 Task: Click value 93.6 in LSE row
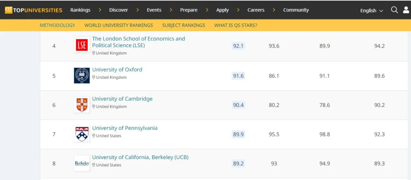pyautogui.click(x=274, y=46)
